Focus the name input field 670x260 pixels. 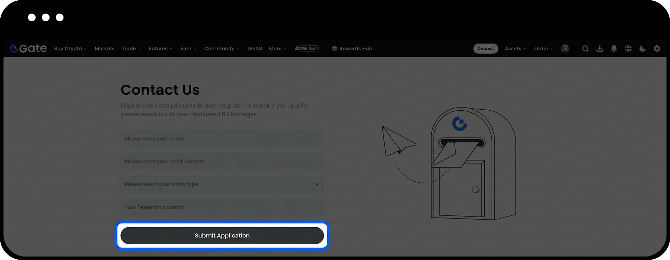[x=222, y=139]
